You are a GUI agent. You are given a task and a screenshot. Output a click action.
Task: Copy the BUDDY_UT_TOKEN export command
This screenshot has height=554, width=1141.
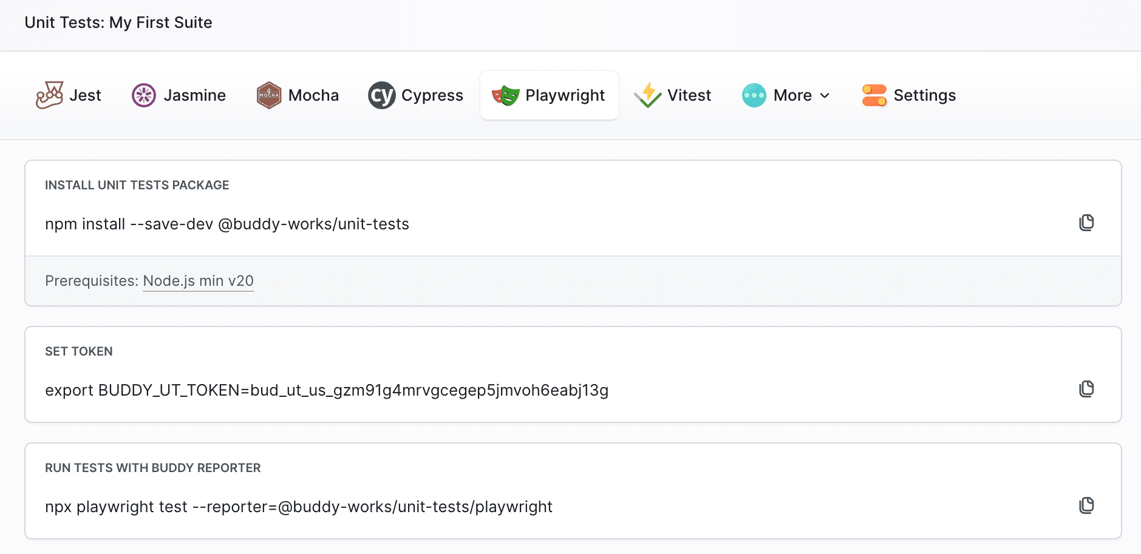pyautogui.click(x=1086, y=389)
